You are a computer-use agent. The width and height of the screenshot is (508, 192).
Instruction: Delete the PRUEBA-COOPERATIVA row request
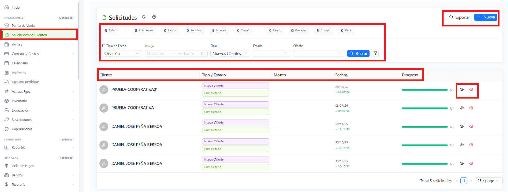pos(471,108)
